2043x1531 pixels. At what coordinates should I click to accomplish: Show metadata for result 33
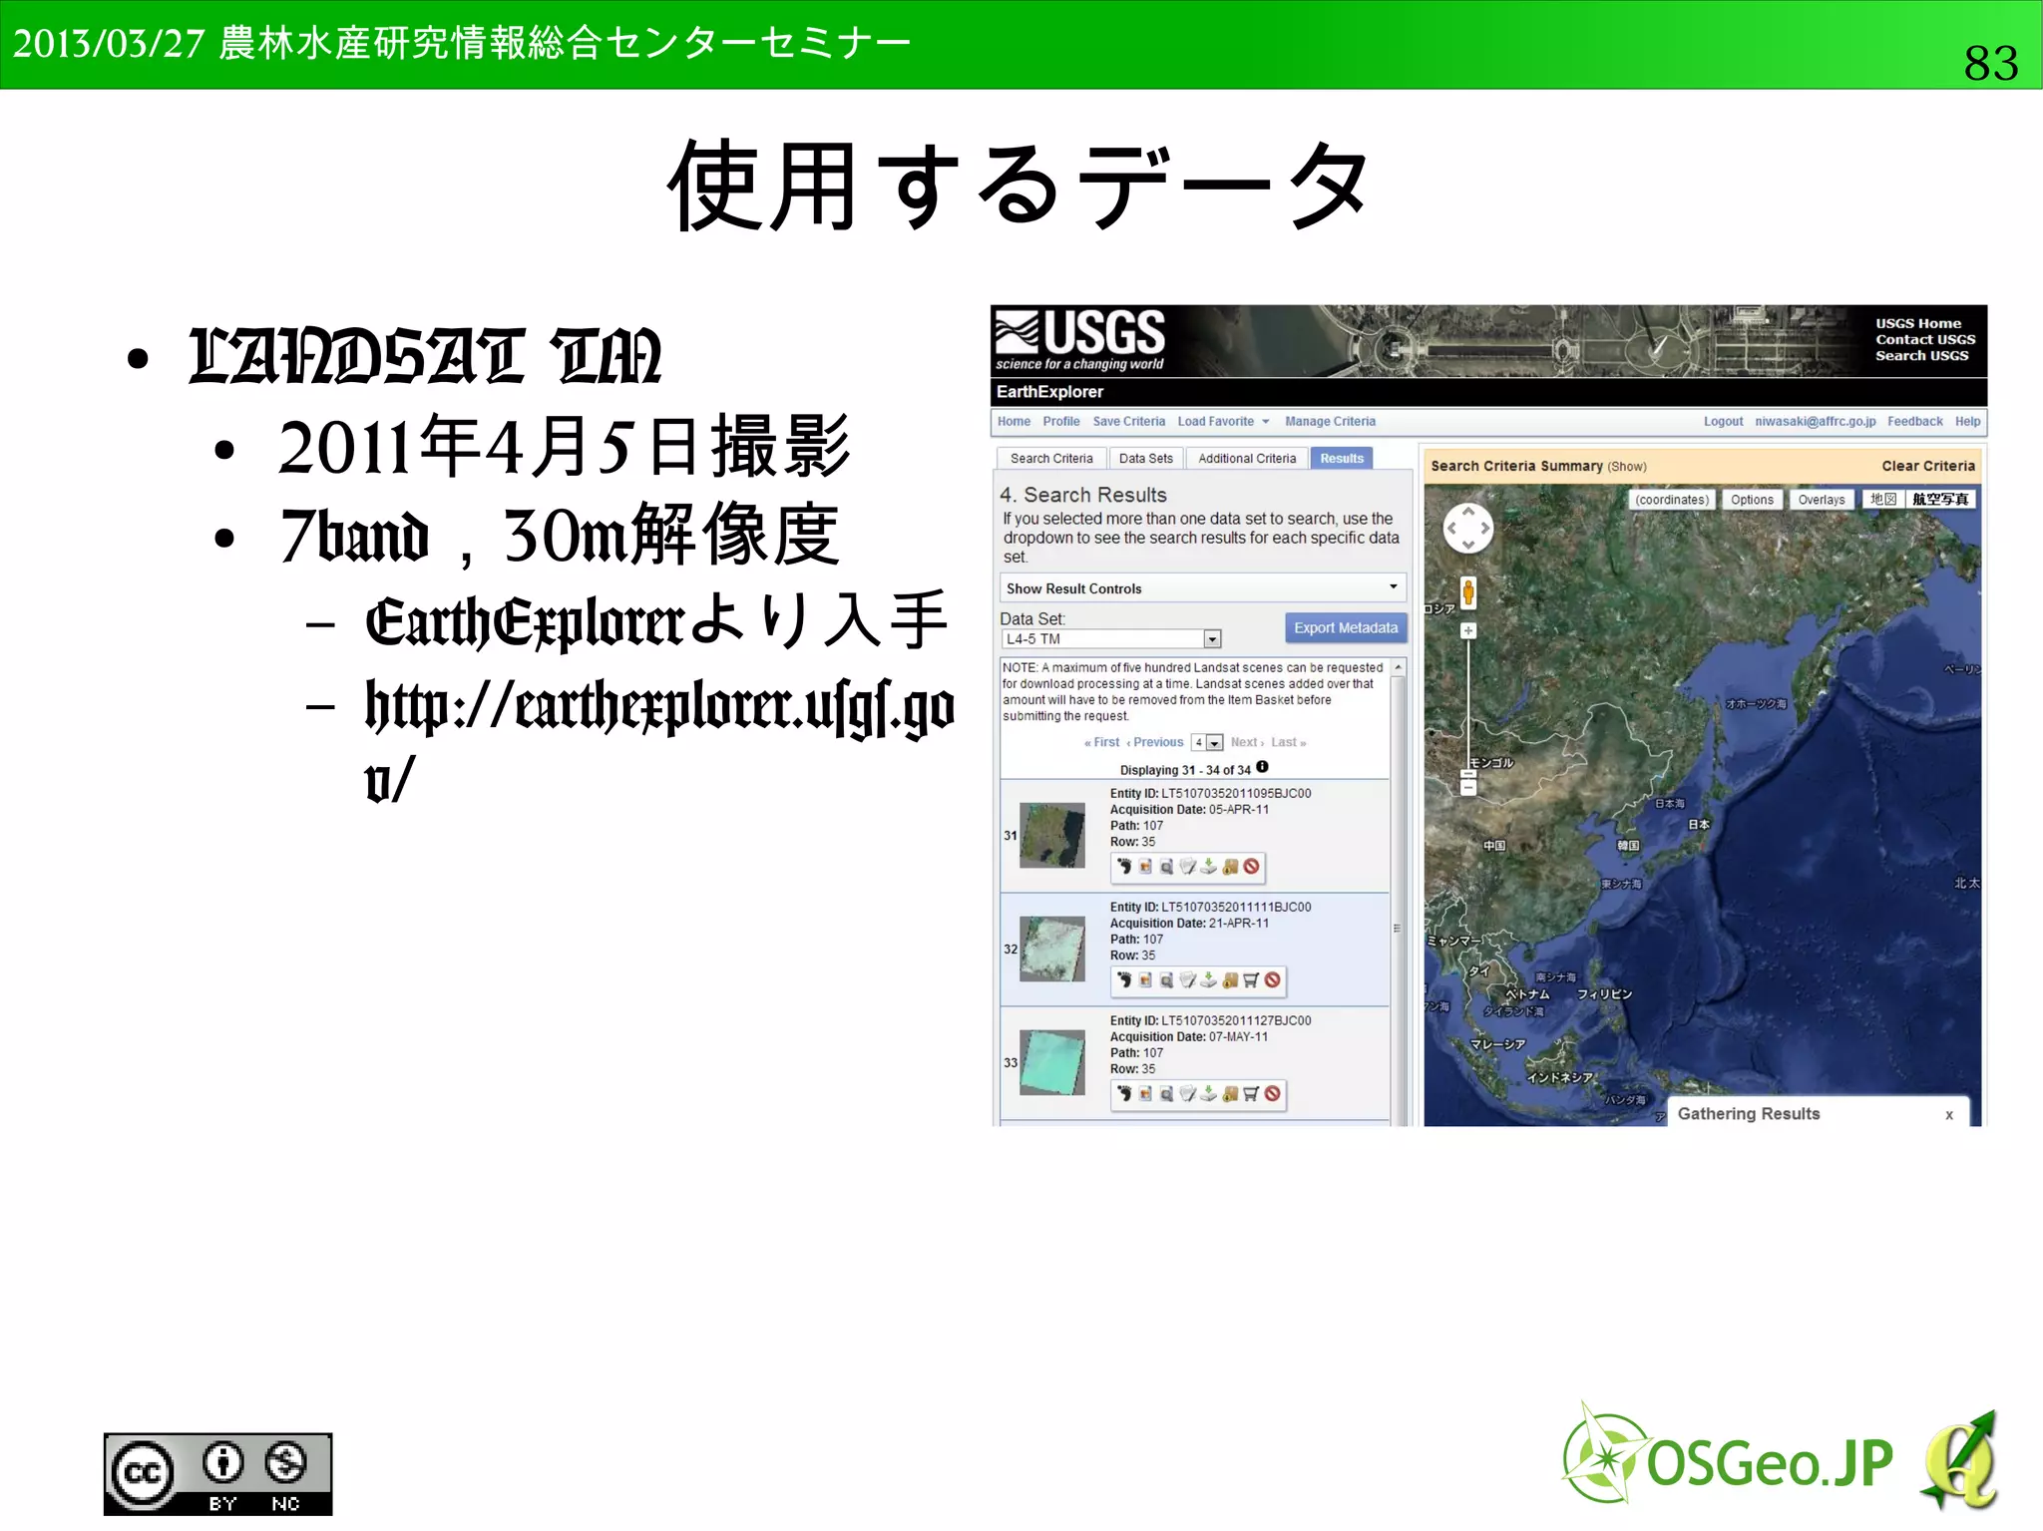point(1187,1094)
